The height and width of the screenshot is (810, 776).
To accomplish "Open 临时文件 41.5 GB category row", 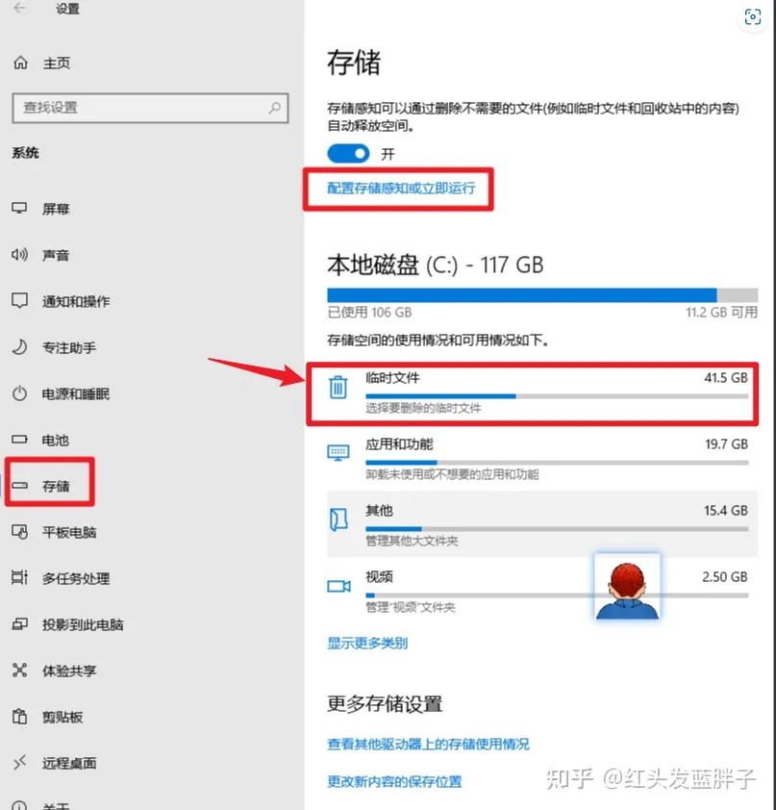I will (x=533, y=394).
